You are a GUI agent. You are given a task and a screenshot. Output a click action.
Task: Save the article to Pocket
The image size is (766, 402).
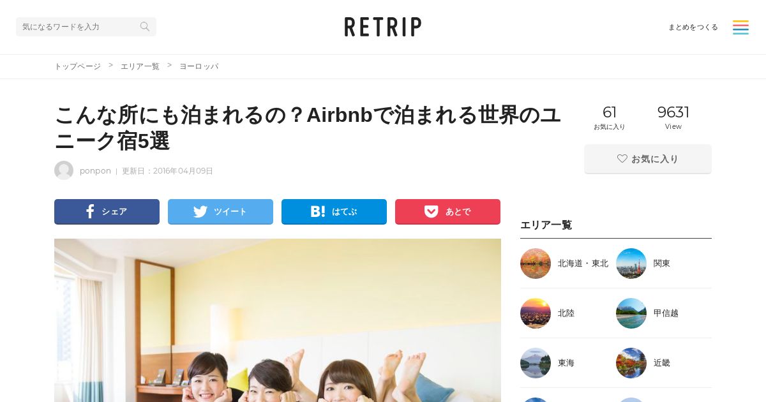click(x=447, y=212)
